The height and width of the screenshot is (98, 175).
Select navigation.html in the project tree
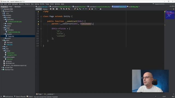coord(12,55)
